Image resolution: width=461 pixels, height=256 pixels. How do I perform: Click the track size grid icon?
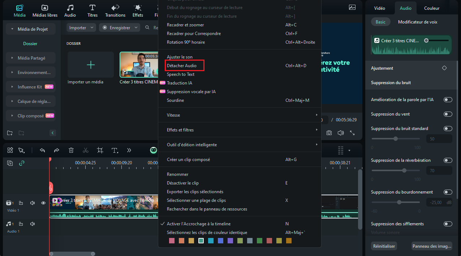tap(340, 150)
